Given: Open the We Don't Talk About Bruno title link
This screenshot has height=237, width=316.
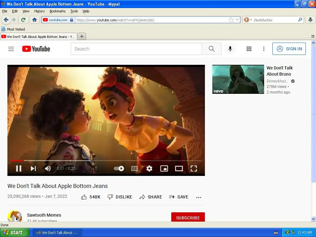Looking at the screenshot, I should [x=280, y=71].
